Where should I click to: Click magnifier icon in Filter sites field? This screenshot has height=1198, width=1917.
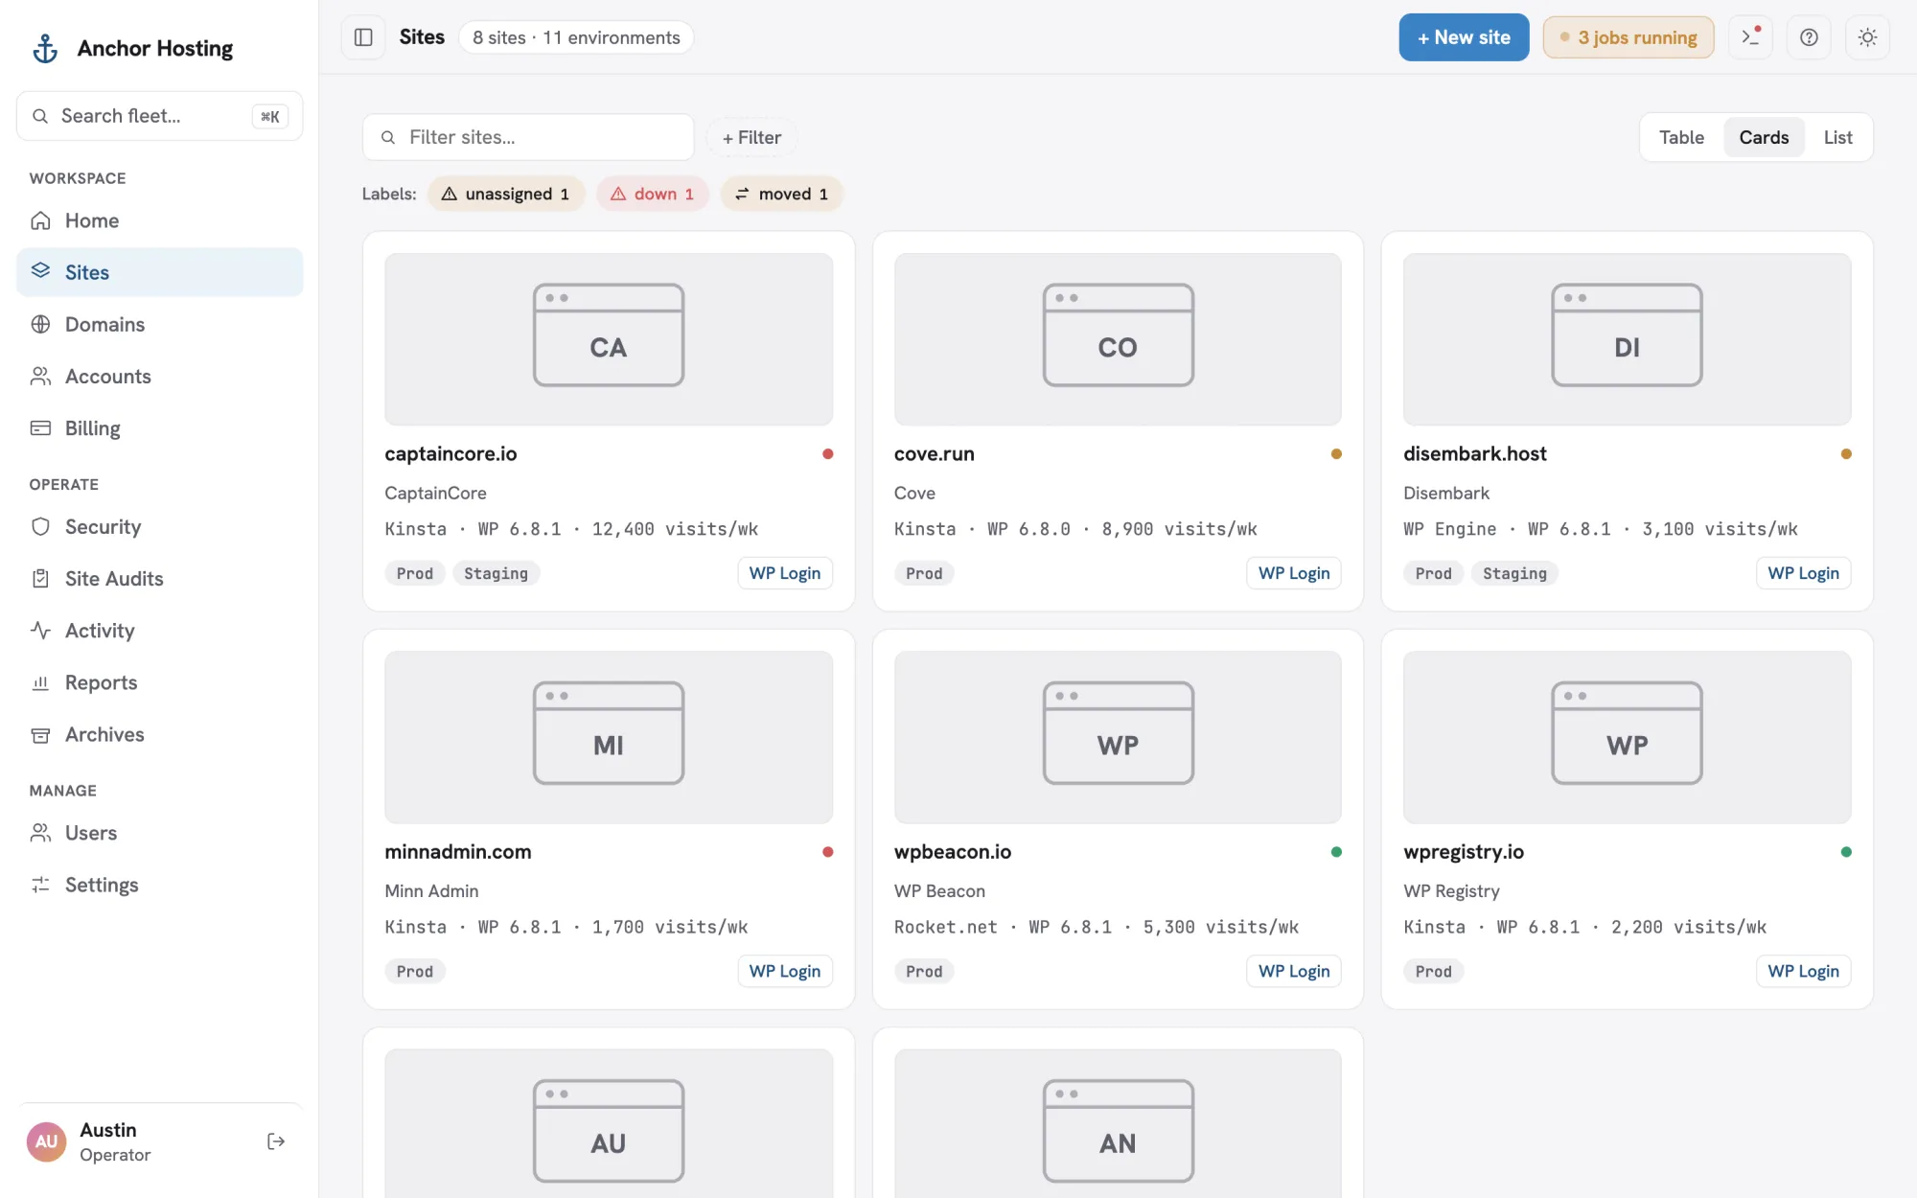[x=388, y=137]
